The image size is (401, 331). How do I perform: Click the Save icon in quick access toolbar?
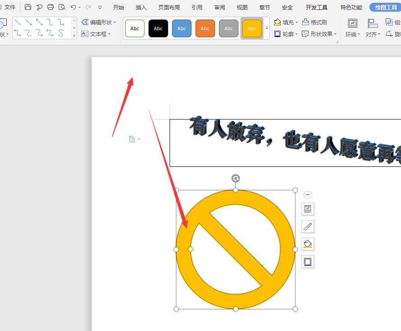pos(28,7)
